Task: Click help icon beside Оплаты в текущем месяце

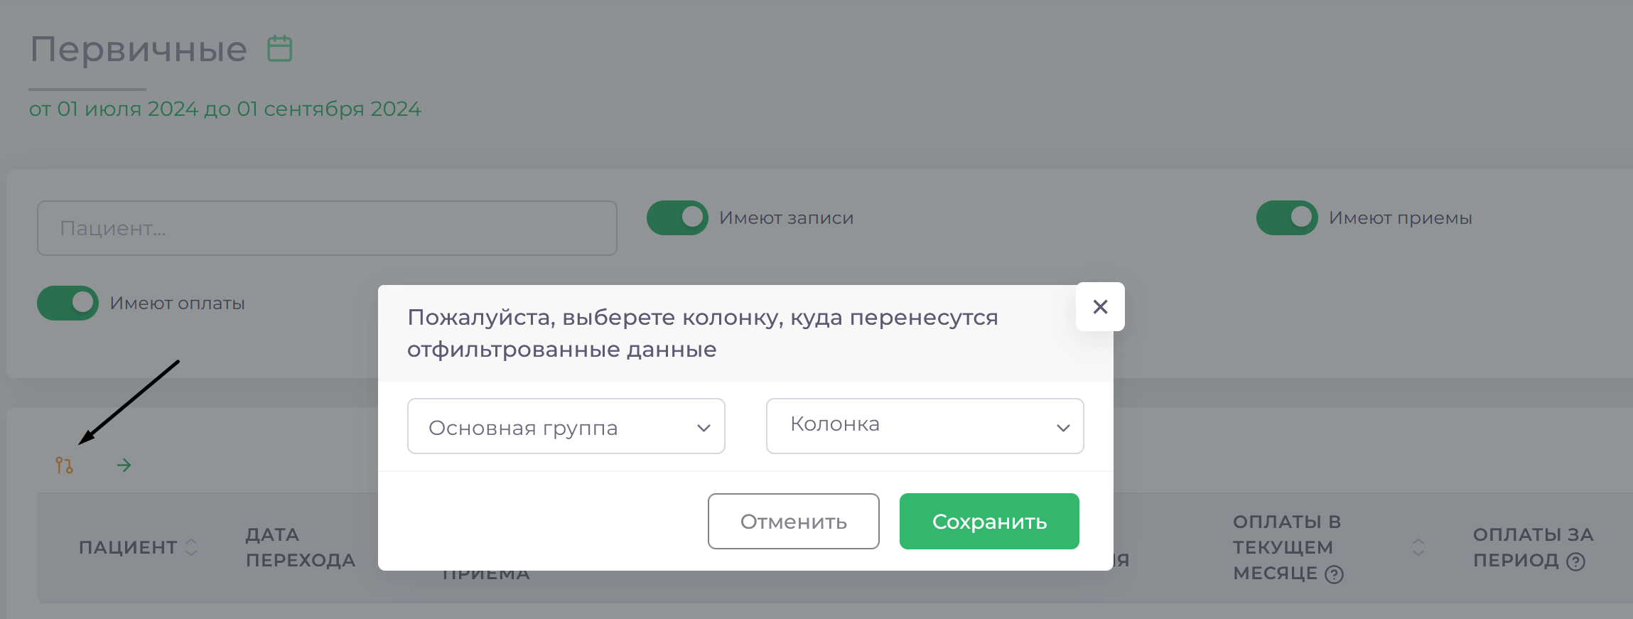Action: (1334, 574)
